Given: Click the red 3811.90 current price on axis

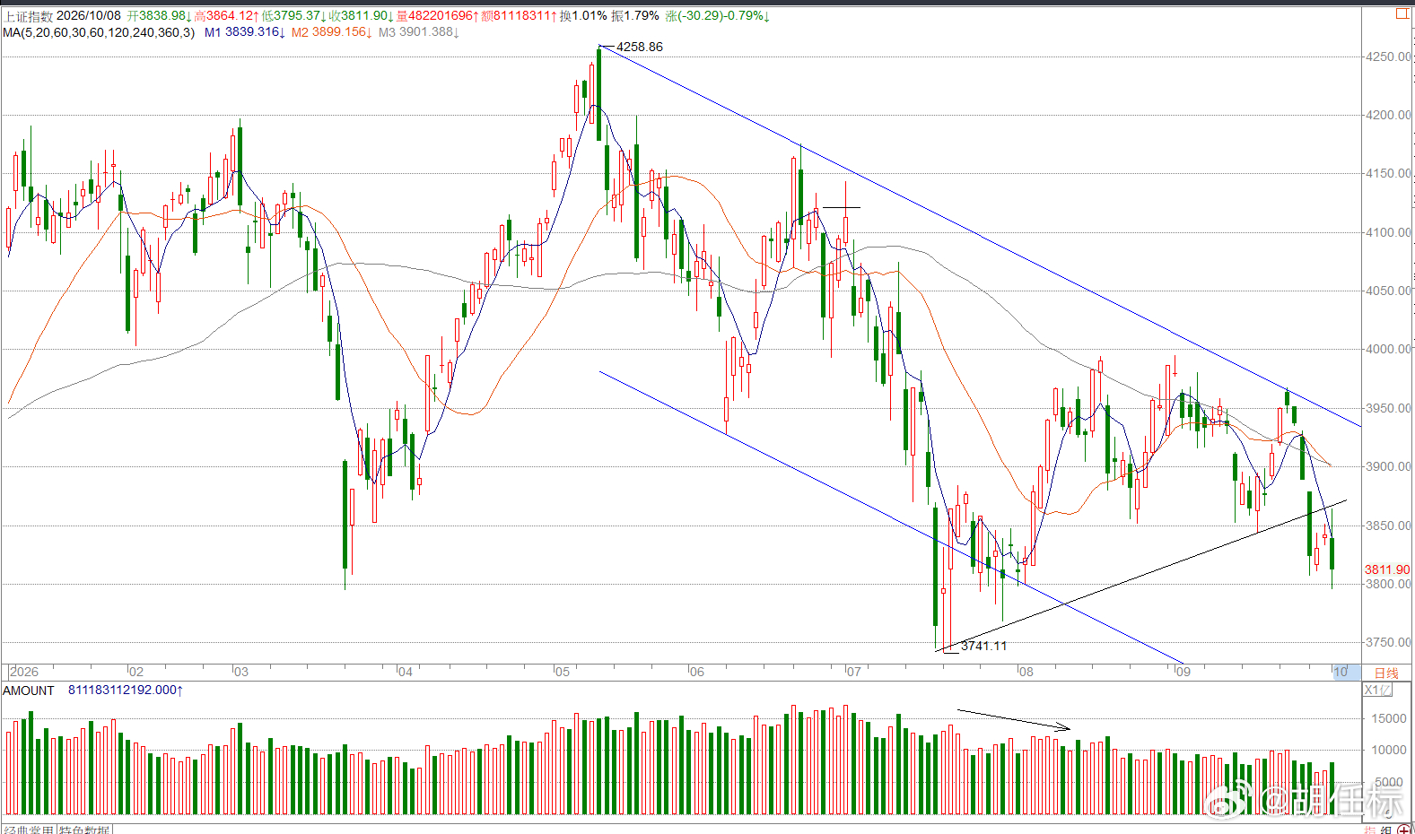Looking at the screenshot, I should click(1387, 569).
